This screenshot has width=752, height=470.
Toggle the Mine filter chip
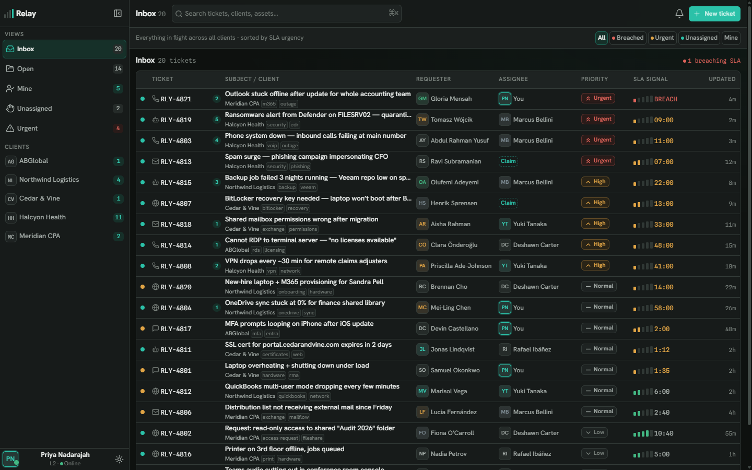(x=731, y=38)
